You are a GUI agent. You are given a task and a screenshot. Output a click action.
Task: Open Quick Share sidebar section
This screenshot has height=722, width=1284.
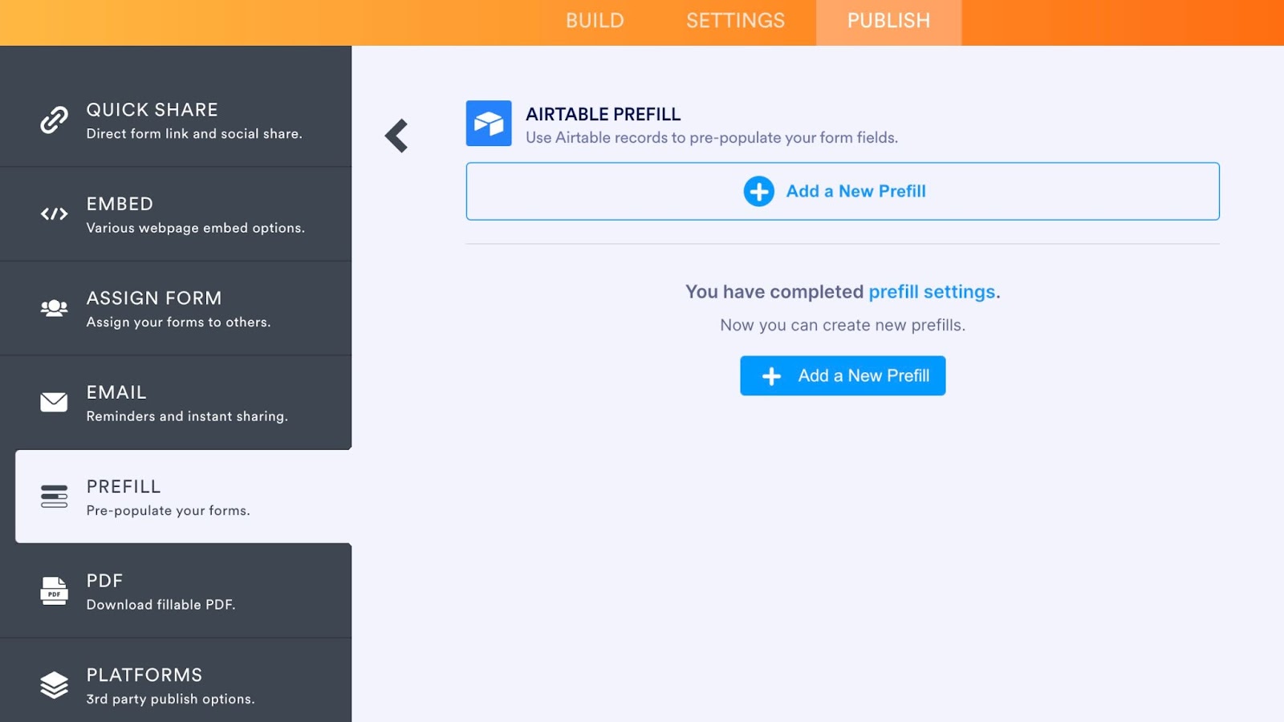click(176, 120)
